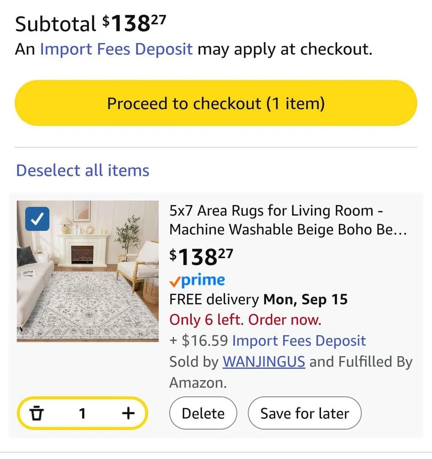432x459 pixels.
Task: Click the FREE delivery Mon, Sep 15 text
Action: pyautogui.click(x=258, y=300)
